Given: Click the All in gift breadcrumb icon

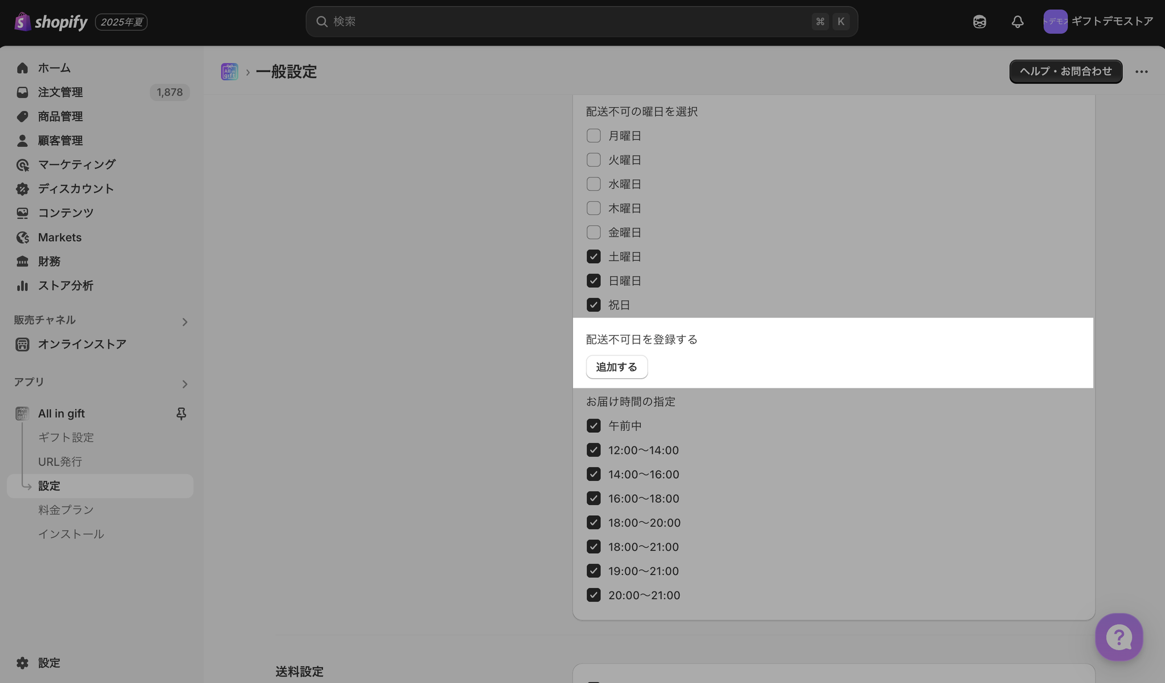Looking at the screenshot, I should [x=229, y=72].
